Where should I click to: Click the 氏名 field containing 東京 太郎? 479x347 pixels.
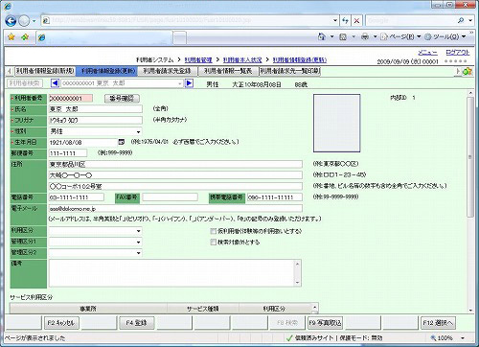95,109
